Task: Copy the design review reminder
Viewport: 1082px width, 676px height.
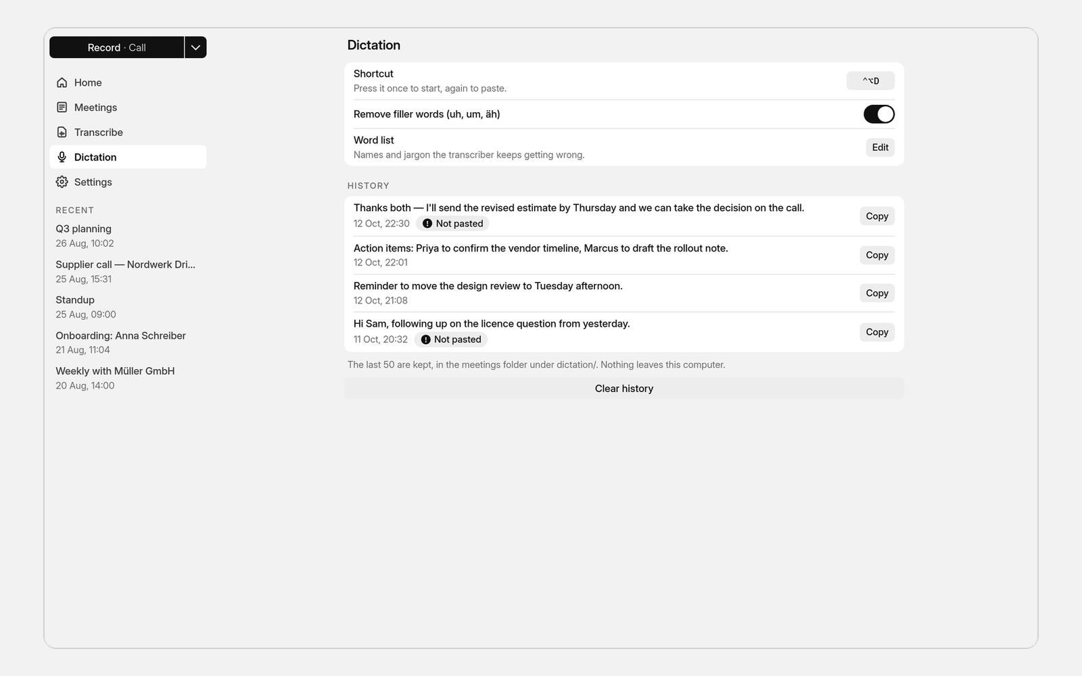Action: coord(877,293)
